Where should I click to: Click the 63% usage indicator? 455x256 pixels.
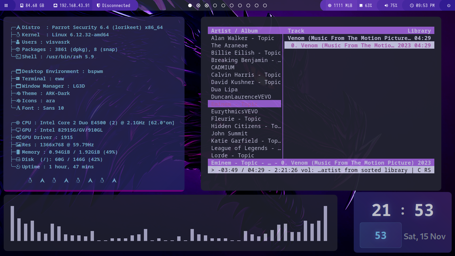point(365,5)
